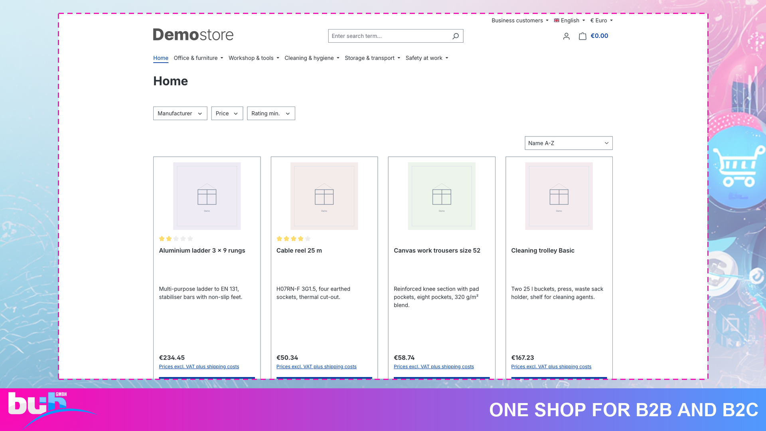
Task: Click 'Reinforced knee section' description text
Action: (x=436, y=297)
